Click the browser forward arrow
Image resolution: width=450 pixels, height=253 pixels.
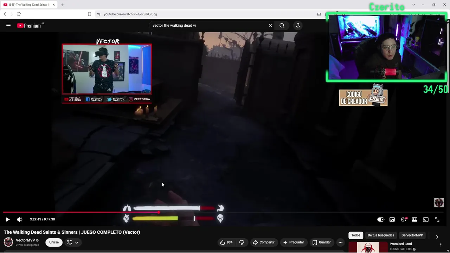12,14
